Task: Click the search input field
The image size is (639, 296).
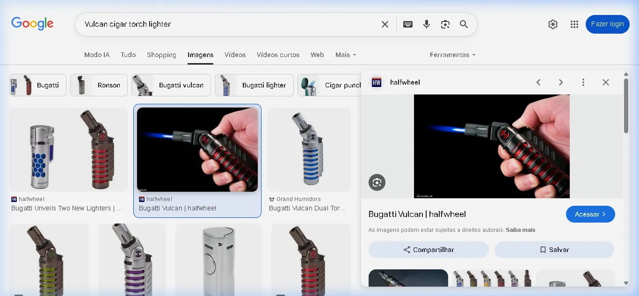Action: [229, 24]
